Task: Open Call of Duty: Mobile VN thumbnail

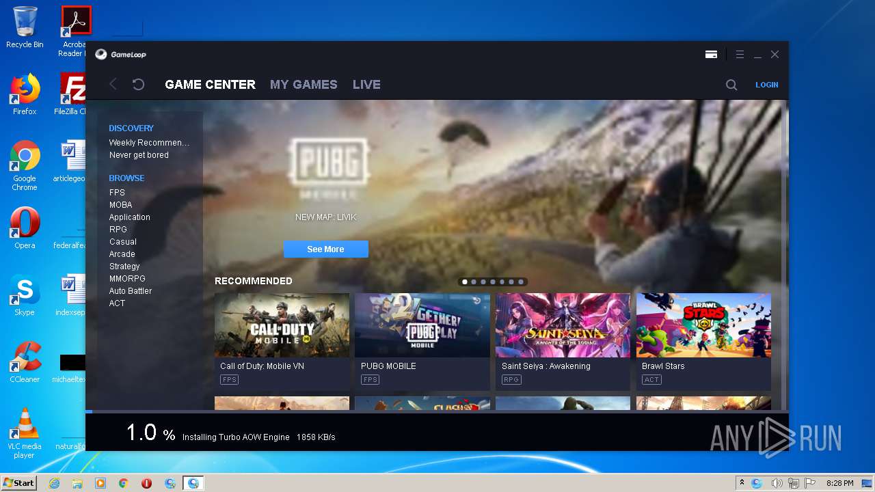Action: click(282, 325)
